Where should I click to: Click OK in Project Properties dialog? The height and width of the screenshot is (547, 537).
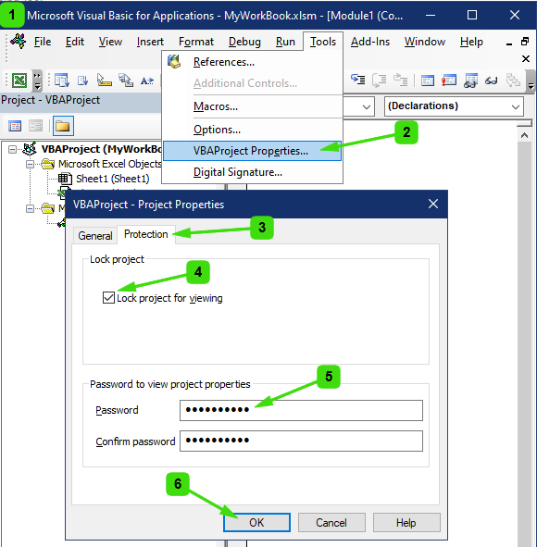(256, 523)
